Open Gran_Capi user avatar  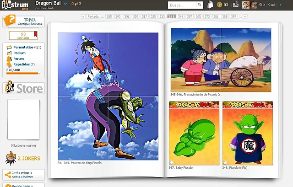pos(246,5)
